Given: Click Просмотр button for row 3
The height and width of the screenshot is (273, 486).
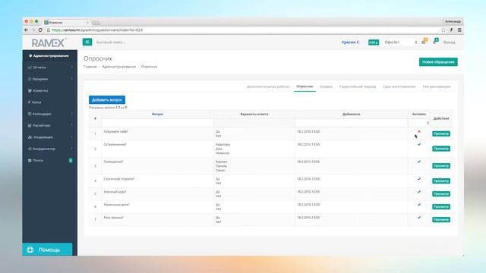Looking at the screenshot, I should coord(441,166).
